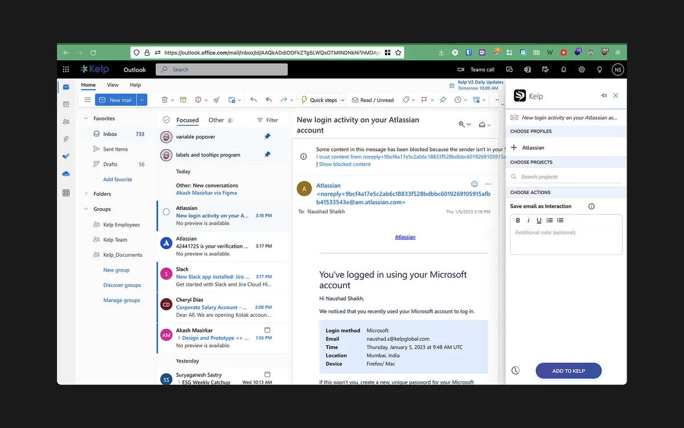Viewport: 684px width, 428px height.
Task: Open Outlook settings gear
Action: pos(581,70)
